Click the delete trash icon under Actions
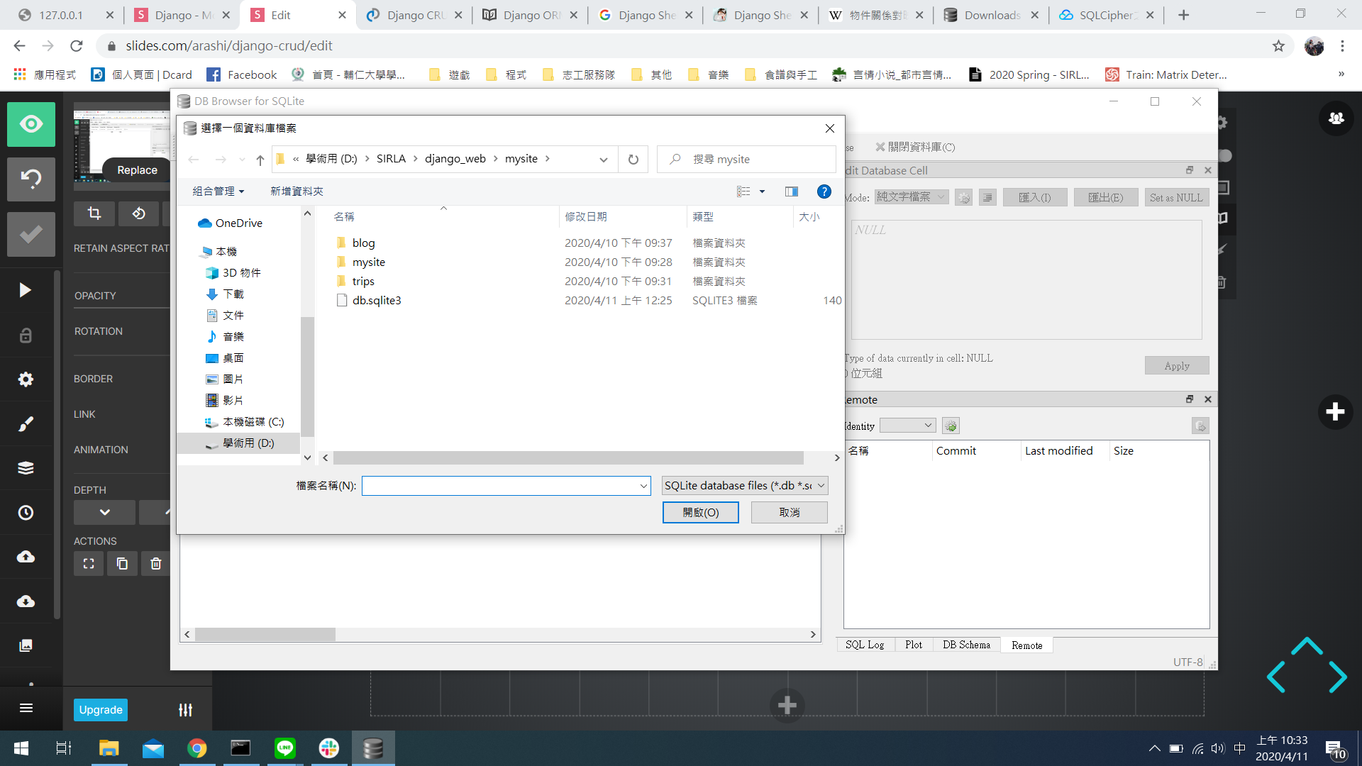 pos(156,564)
